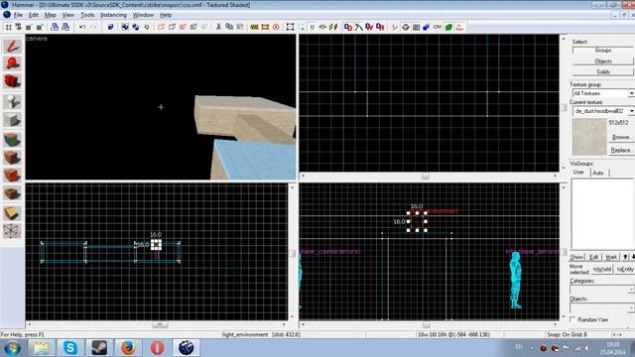
Task: Select the Clipping tool
Action: [12, 213]
